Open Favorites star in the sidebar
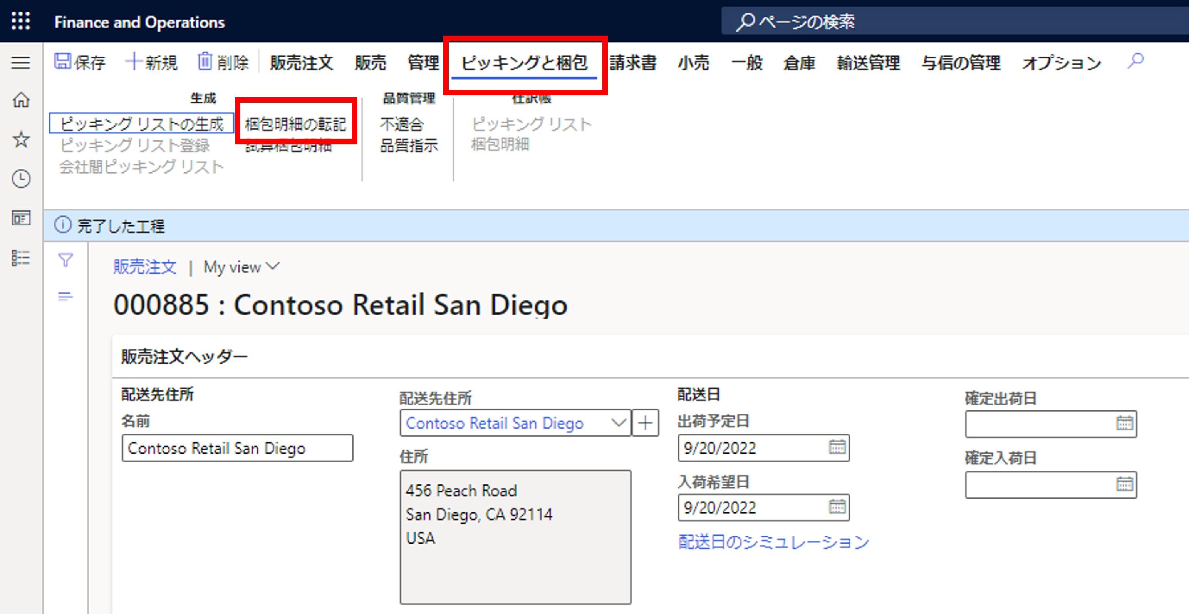Image resolution: width=1189 pixels, height=614 pixels. [x=21, y=139]
